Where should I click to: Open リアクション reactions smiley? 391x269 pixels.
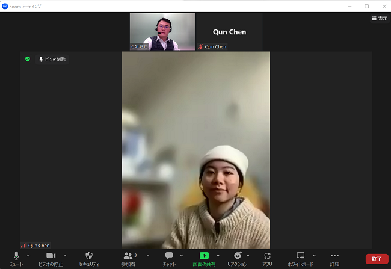coord(238,259)
